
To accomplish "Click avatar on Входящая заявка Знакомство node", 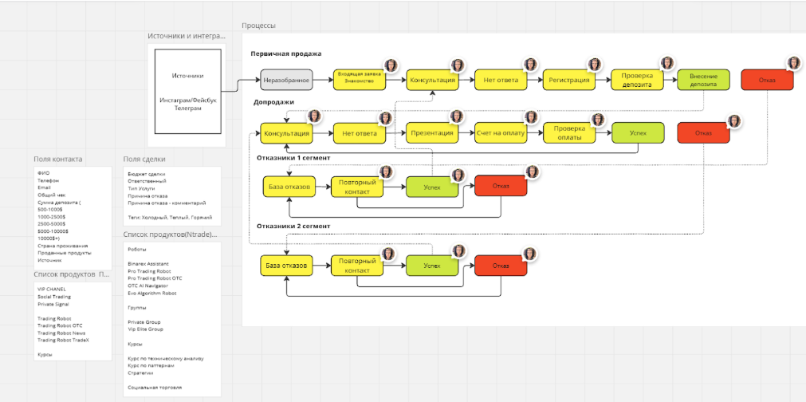I will [x=391, y=65].
